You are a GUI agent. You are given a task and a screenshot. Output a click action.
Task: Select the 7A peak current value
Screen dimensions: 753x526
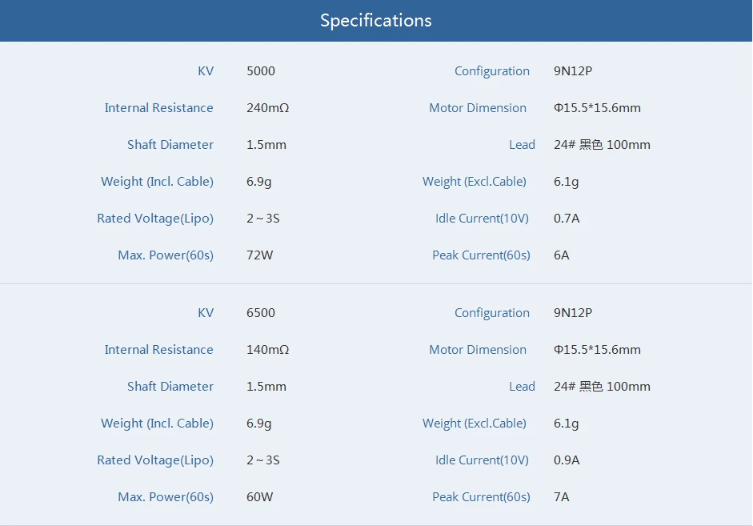561,497
